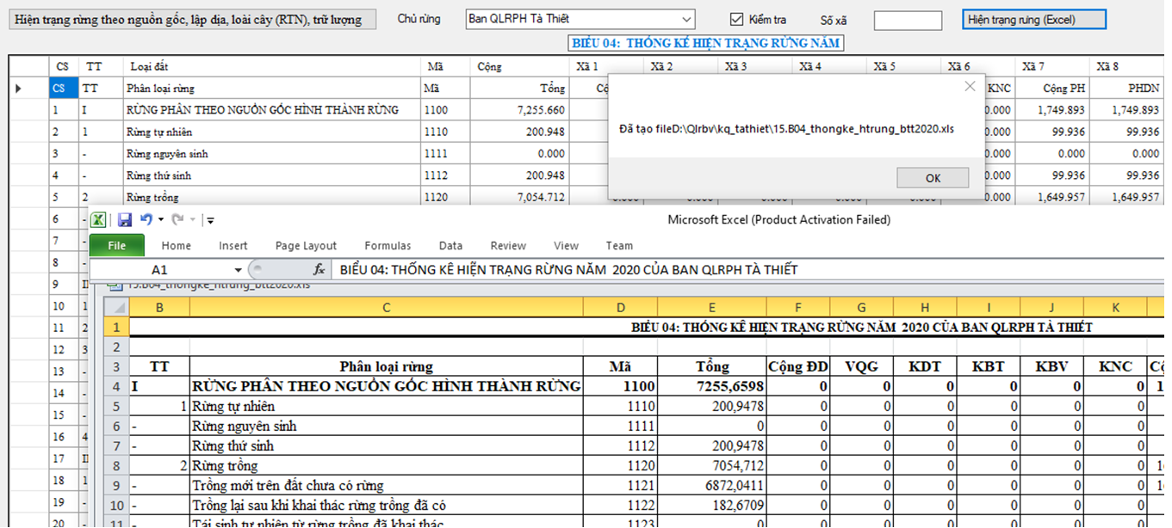Click the Excel 'Tổng' header cell
Image resolution: width=1172 pixels, height=528 pixels.
711,366
